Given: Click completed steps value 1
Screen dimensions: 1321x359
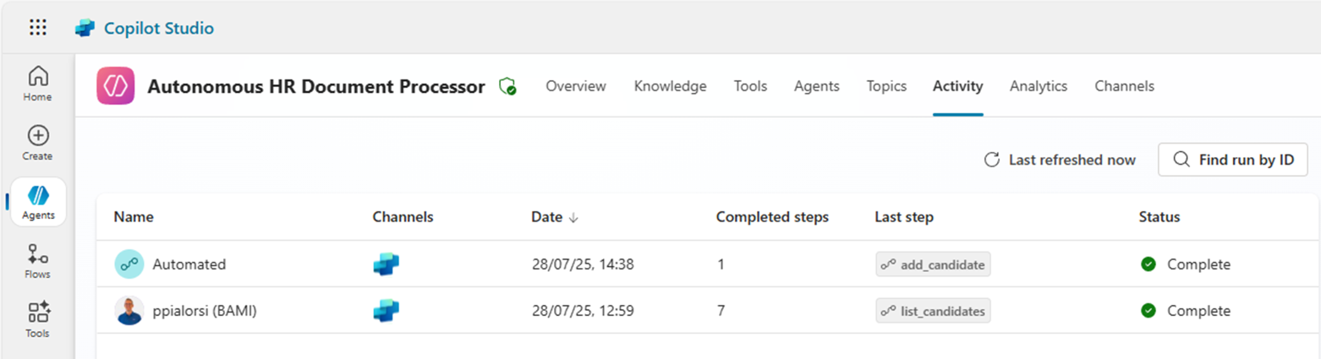Looking at the screenshot, I should point(721,264).
